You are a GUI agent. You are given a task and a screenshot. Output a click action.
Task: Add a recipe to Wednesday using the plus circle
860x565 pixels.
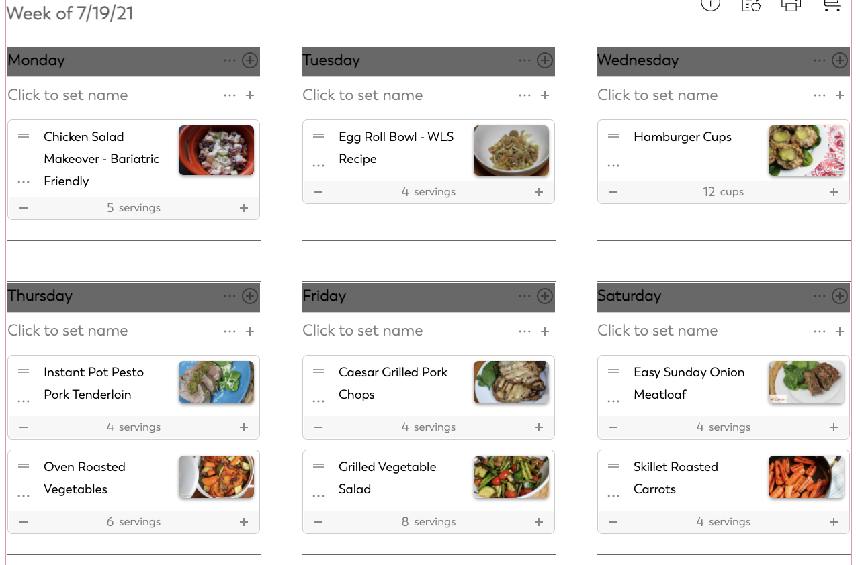(839, 60)
